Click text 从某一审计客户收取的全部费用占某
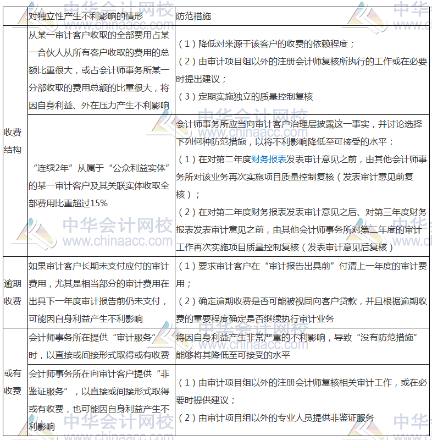This screenshot has width=432, height=440. pyautogui.click(x=99, y=35)
